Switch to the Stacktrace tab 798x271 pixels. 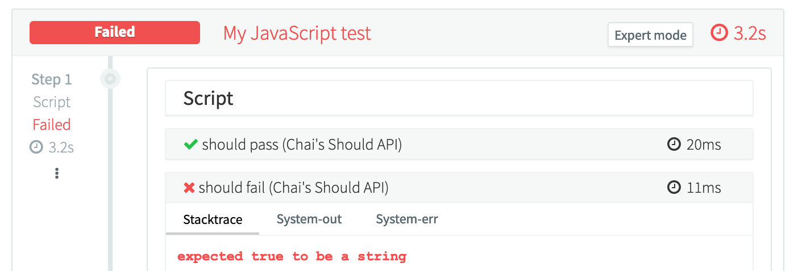click(213, 219)
